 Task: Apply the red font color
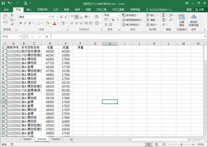54,23
